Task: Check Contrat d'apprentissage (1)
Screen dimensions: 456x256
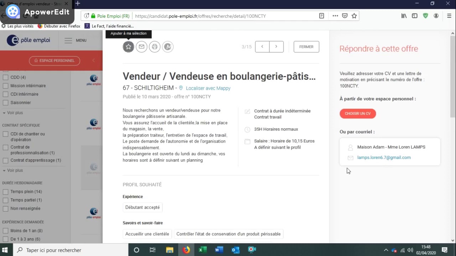Action: point(5,160)
